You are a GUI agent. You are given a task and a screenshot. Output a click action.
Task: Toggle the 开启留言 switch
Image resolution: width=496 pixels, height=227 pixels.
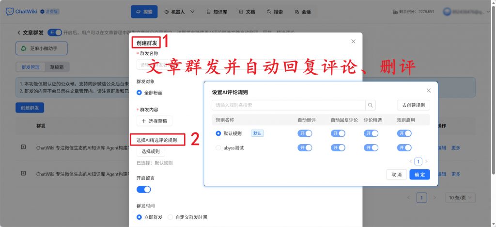click(143, 189)
